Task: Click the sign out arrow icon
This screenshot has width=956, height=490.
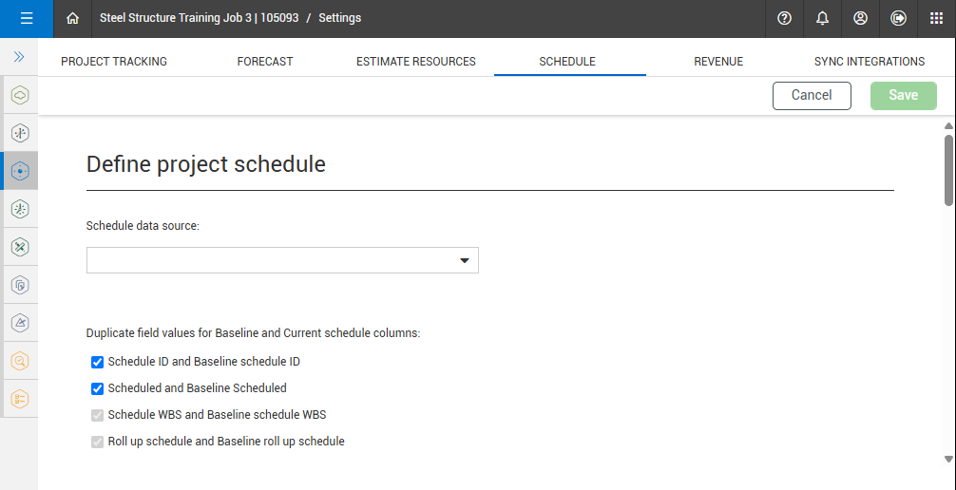Action: (x=898, y=18)
